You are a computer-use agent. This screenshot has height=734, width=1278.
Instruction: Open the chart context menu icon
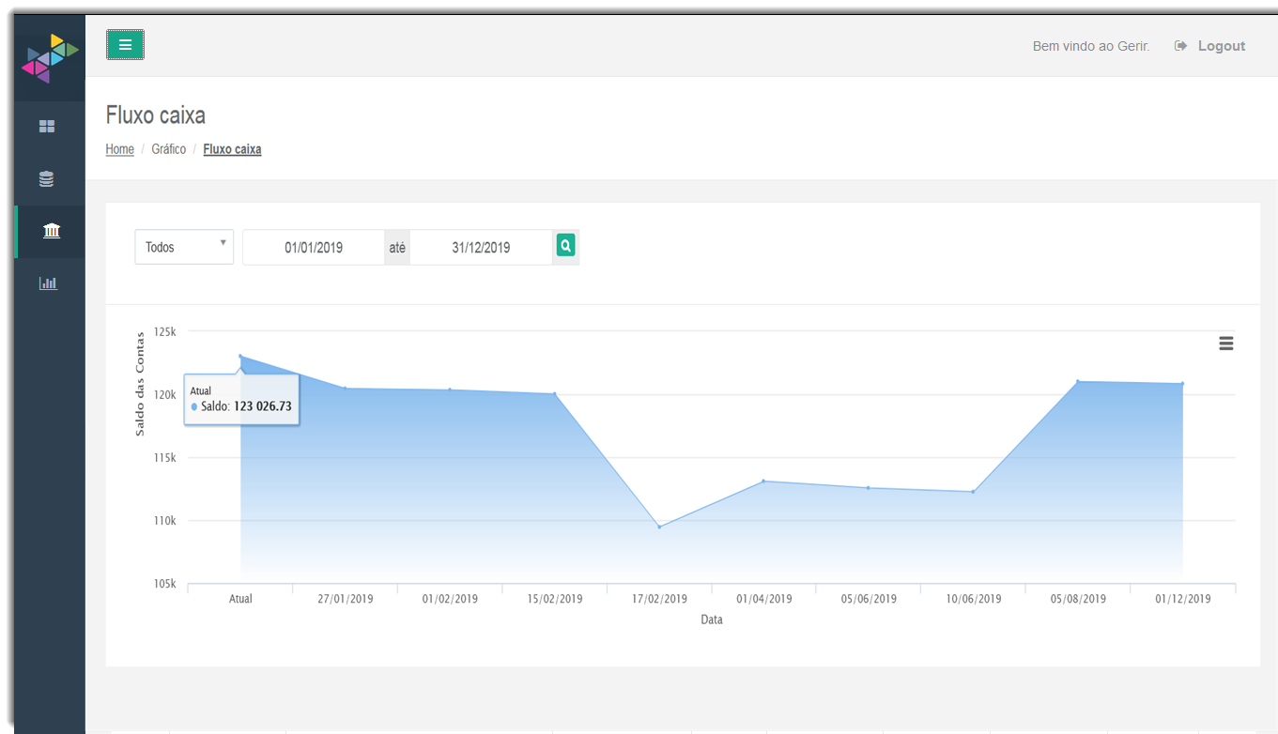point(1226,344)
